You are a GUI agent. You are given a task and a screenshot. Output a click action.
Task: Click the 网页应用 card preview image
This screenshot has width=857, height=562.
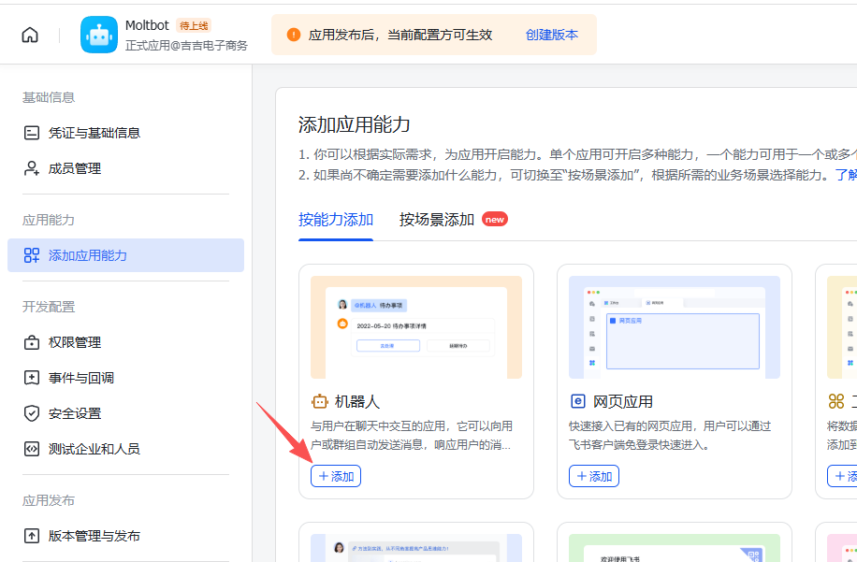tap(675, 327)
